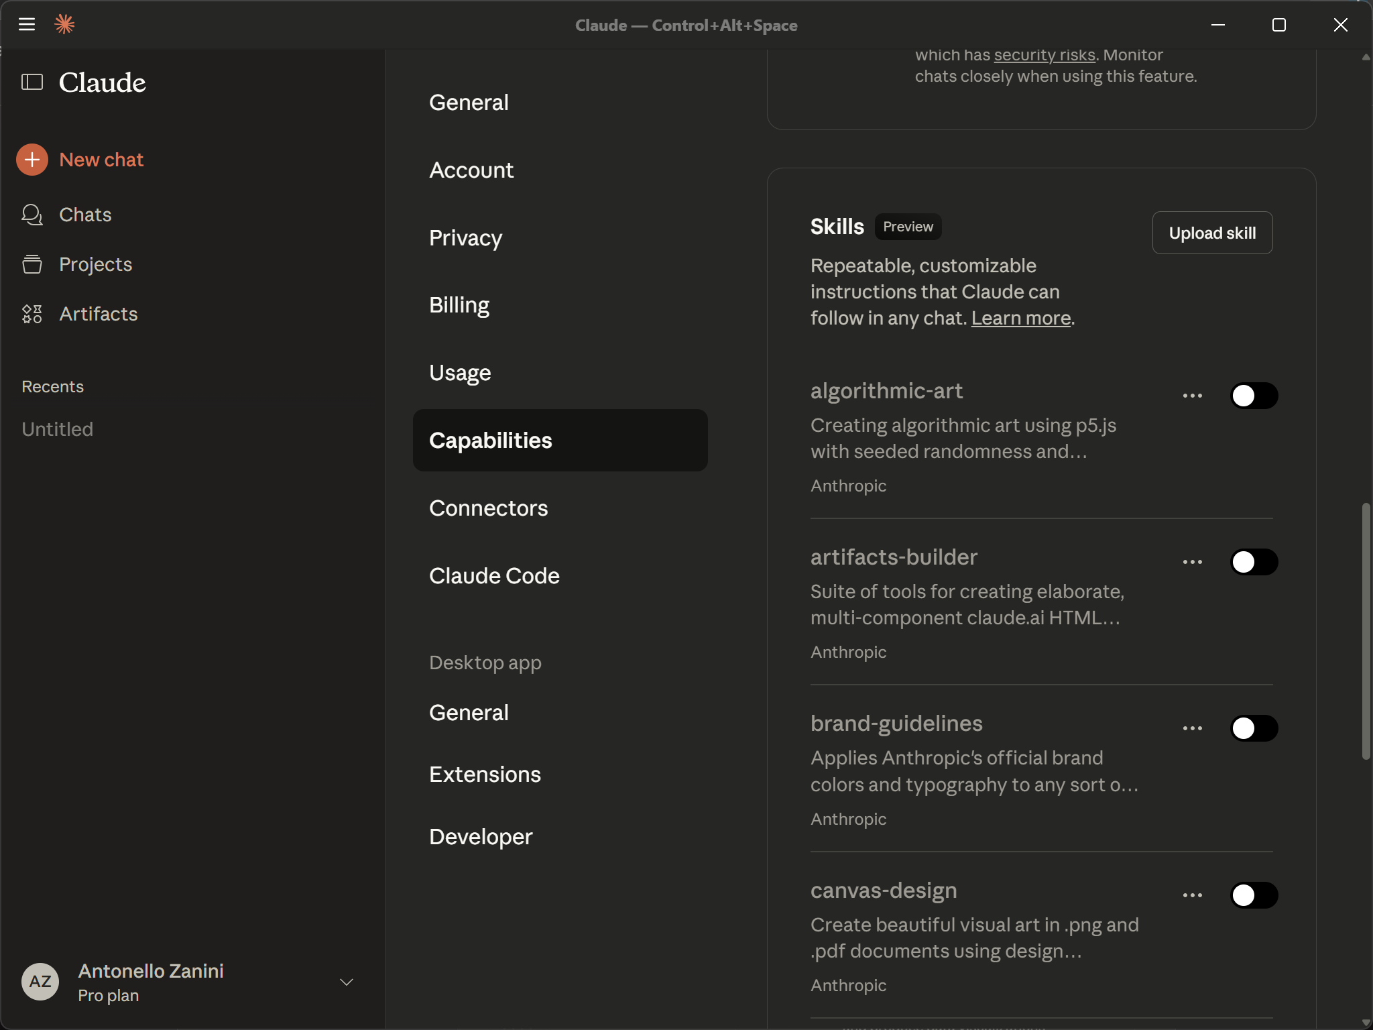Open the hamburger menu icon

pyautogui.click(x=27, y=25)
